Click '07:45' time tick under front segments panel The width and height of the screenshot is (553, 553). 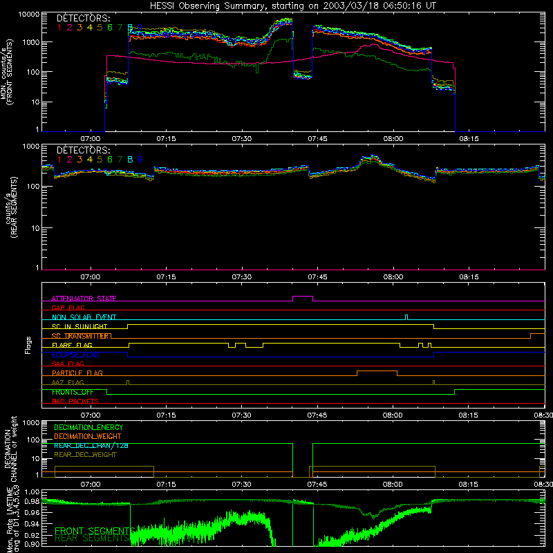pos(317,139)
